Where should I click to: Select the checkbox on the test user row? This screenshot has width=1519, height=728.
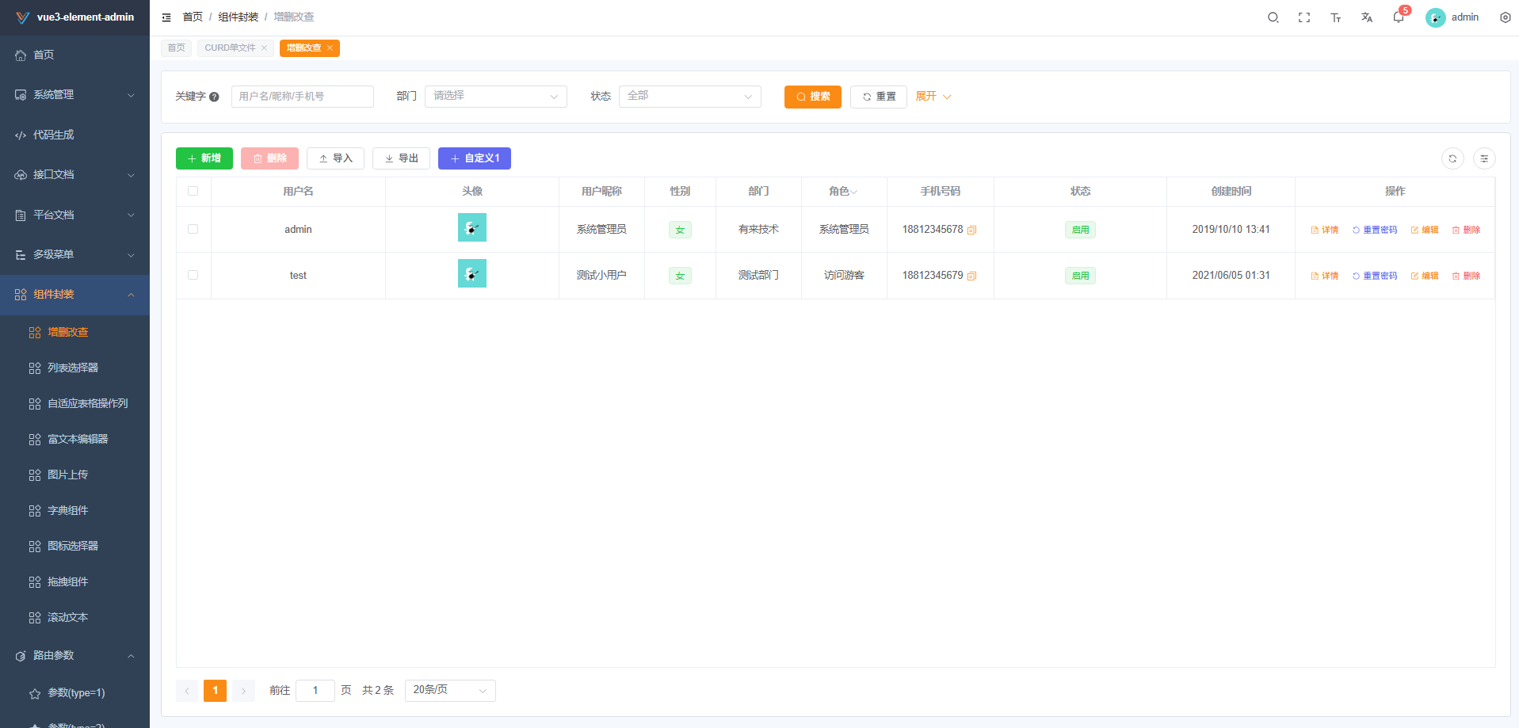click(193, 275)
